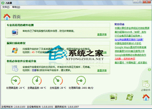Open the Google继续推动与雅虎的合作 link
The image size is (152, 109).
coord(130,55)
